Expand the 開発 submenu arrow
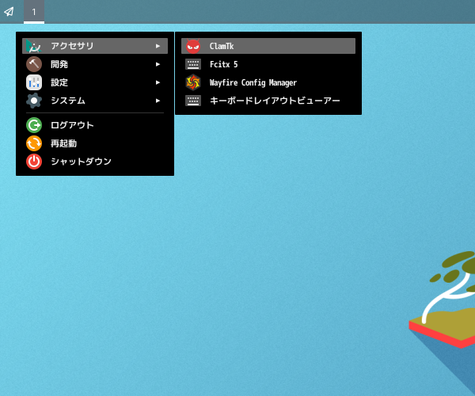The width and height of the screenshot is (475, 396). (158, 64)
